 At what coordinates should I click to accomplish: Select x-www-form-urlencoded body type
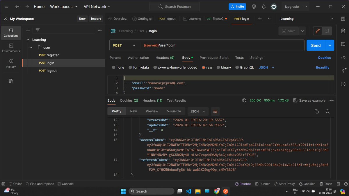(175, 67)
